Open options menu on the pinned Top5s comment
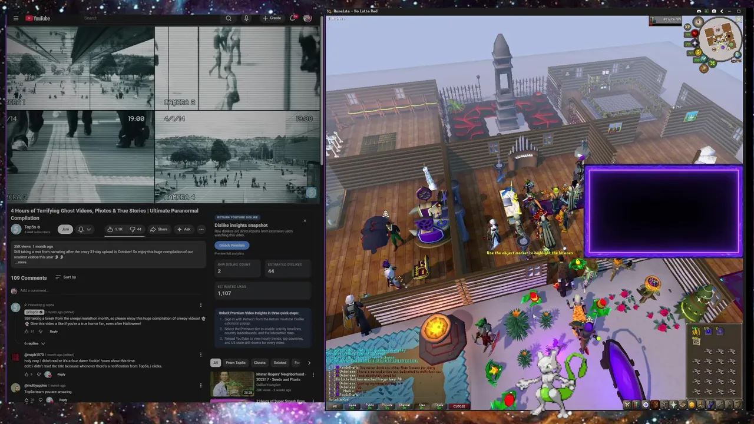Screen dimensions: 754x424 pos(200,305)
